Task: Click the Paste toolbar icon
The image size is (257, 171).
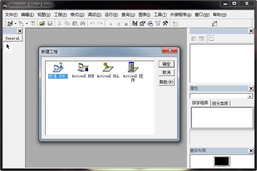Action: click(75, 23)
